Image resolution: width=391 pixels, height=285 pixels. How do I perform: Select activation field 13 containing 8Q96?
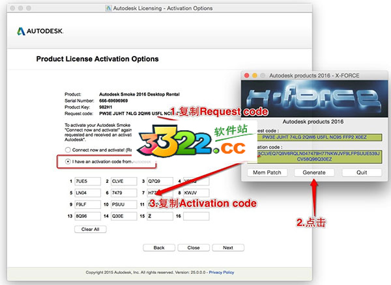pos(88,216)
